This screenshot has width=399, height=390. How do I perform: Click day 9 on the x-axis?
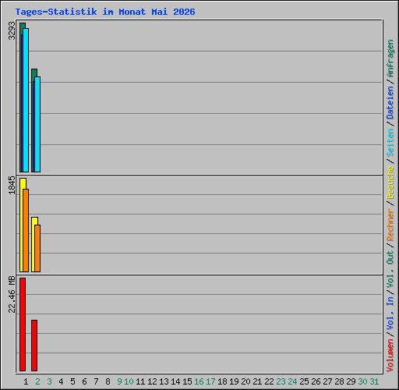pyautogui.click(x=119, y=381)
